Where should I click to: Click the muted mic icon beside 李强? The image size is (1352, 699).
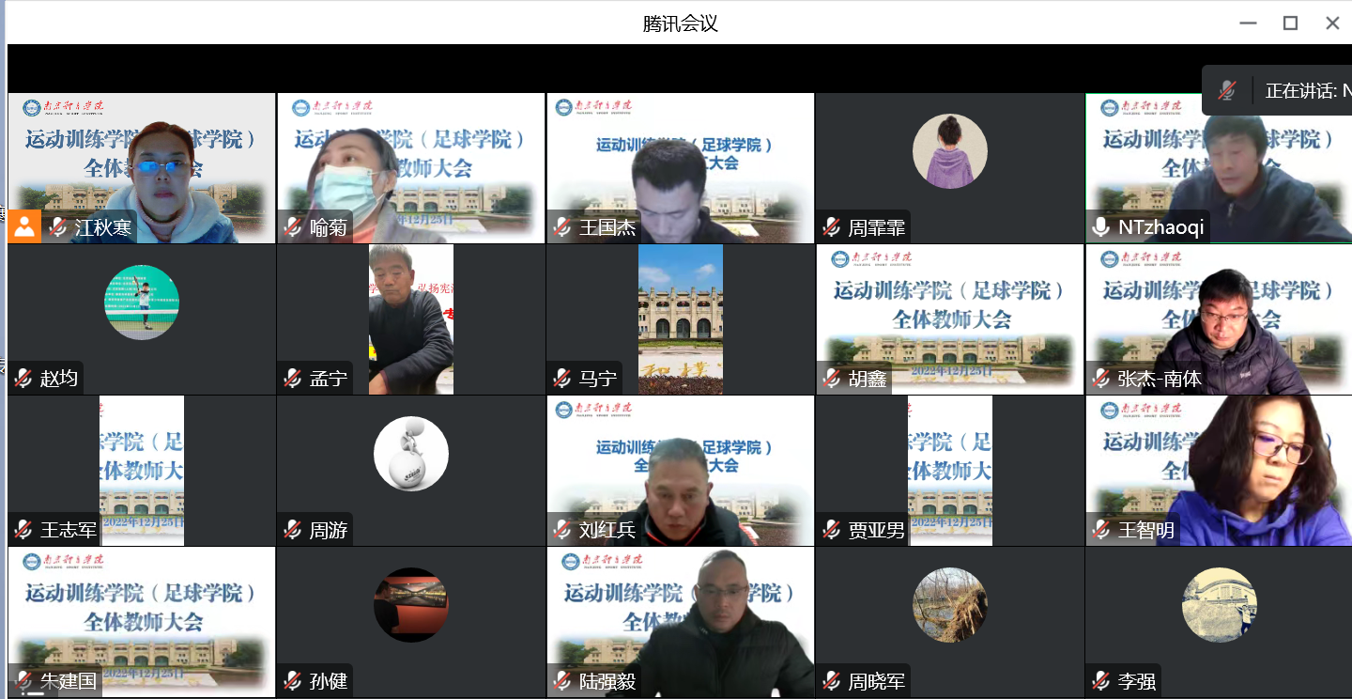1101,681
